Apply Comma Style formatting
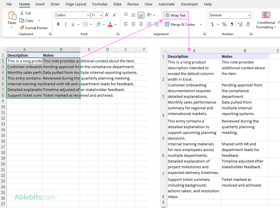Viewport: 280px width, 208px height. pyautogui.click(x=232, y=24)
